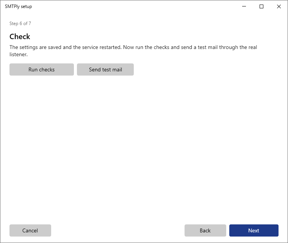Send a test mail
This screenshot has height=243, width=288.
click(x=105, y=69)
